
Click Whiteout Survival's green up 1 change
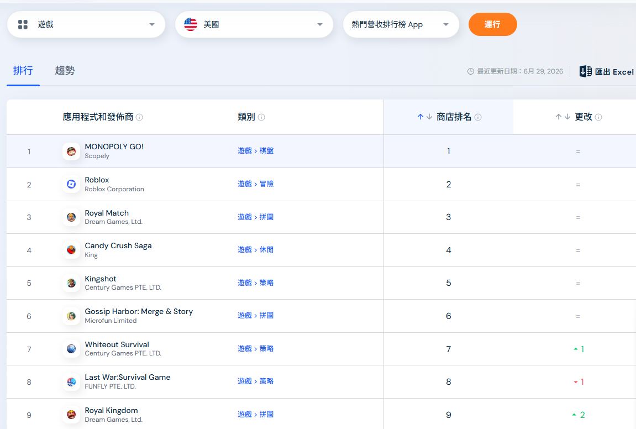(x=579, y=349)
